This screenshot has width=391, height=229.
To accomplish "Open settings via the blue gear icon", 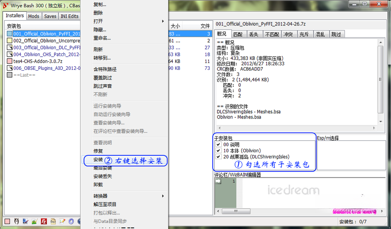I will pyautogui.click(x=71, y=221).
